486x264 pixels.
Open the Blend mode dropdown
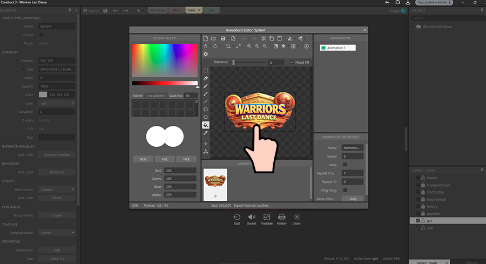(57, 189)
